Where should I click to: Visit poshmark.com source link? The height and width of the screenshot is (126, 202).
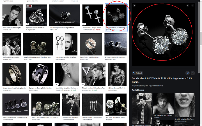click(87, 30)
